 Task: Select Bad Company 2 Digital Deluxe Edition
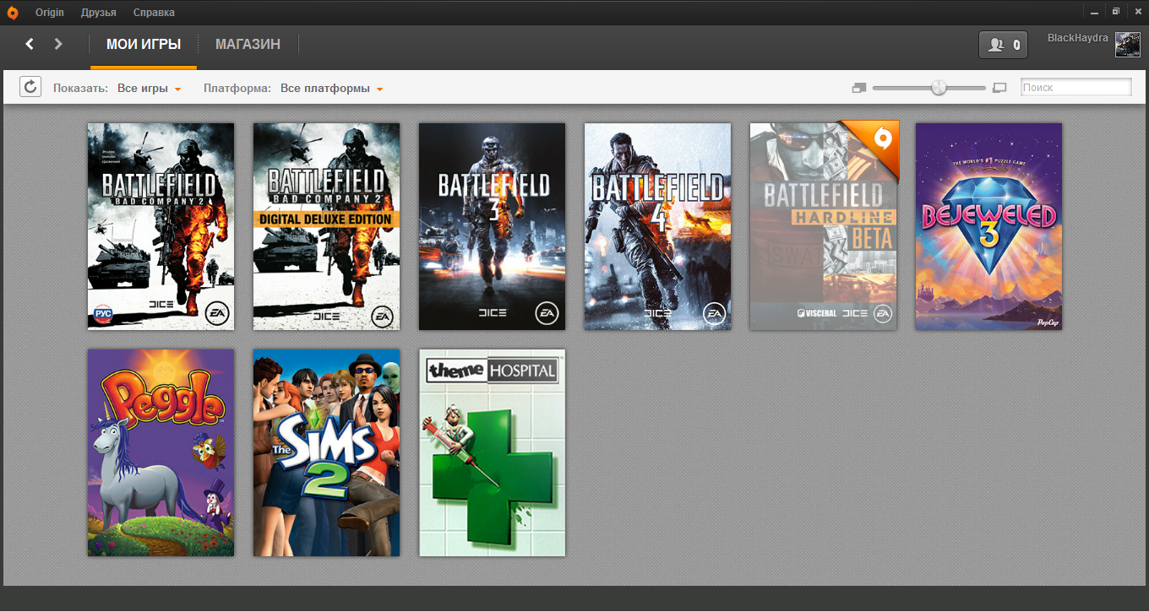click(326, 226)
